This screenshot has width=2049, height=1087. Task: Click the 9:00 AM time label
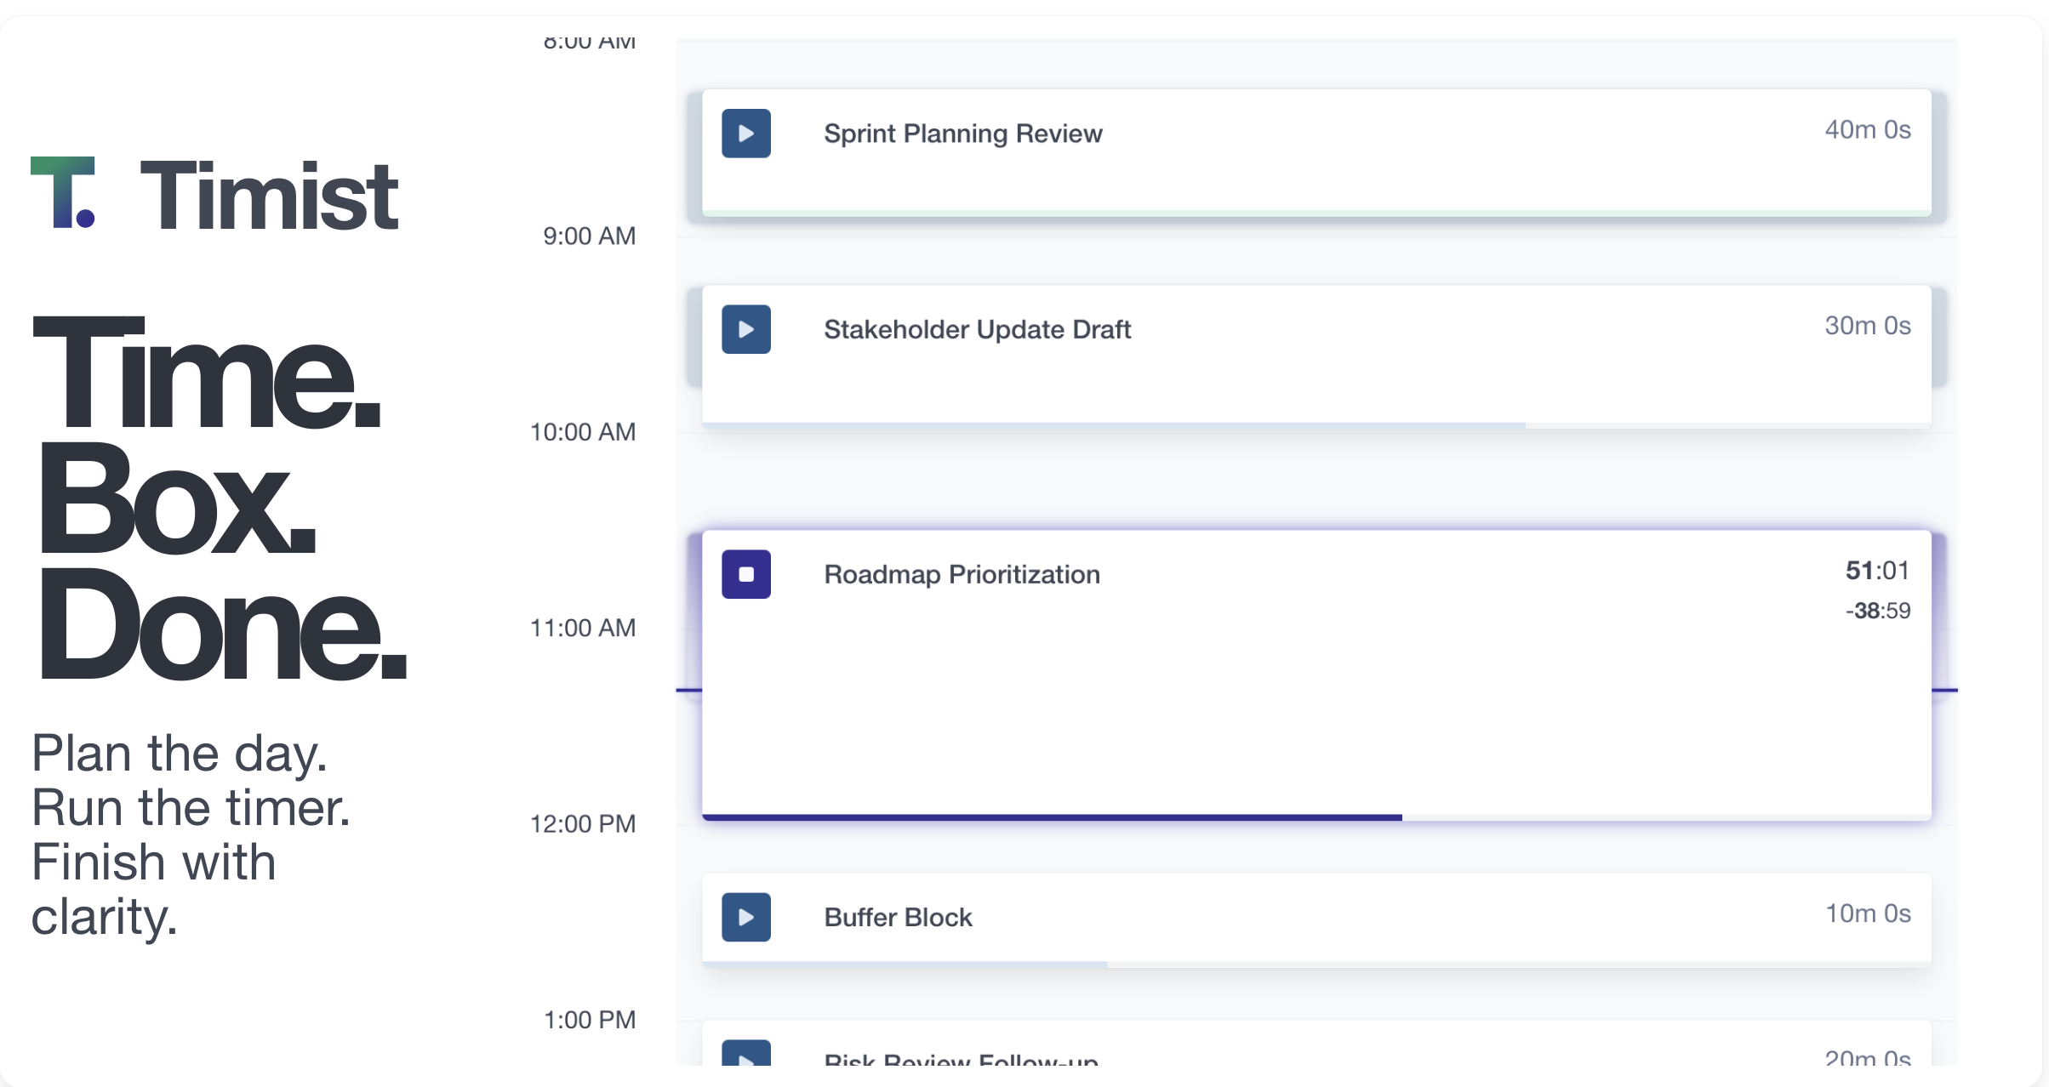point(589,236)
